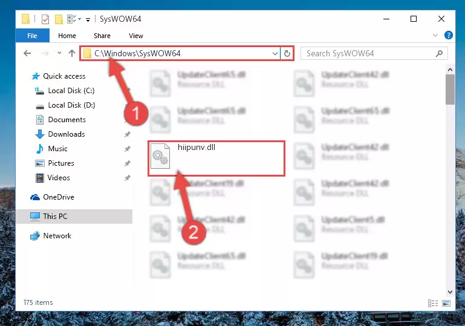Screen dimensions: 465x326
Task: Switch to details view layout
Action: pyautogui.click(x=433, y=303)
